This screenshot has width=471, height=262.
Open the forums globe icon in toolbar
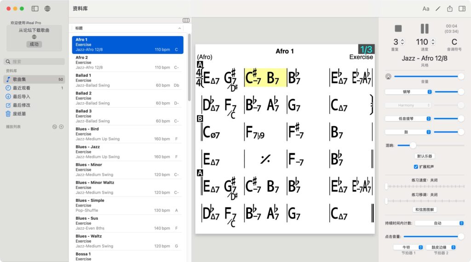click(47, 8)
